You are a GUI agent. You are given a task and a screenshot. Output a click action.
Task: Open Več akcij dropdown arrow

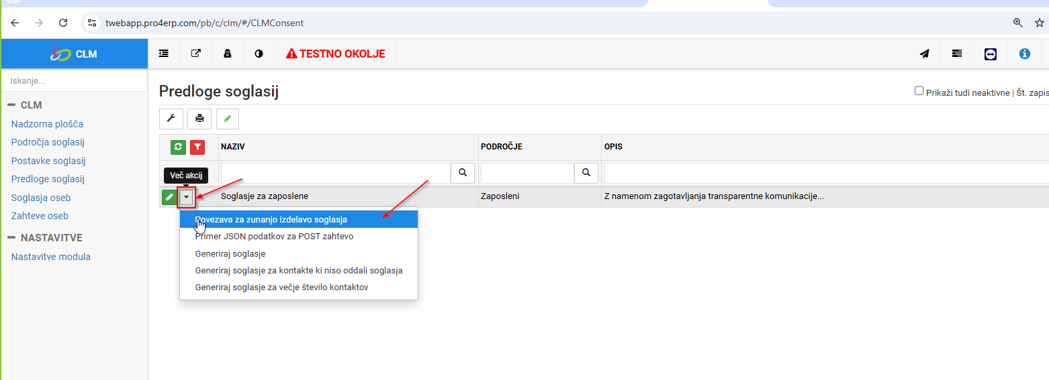pyautogui.click(x=187, y=197)
